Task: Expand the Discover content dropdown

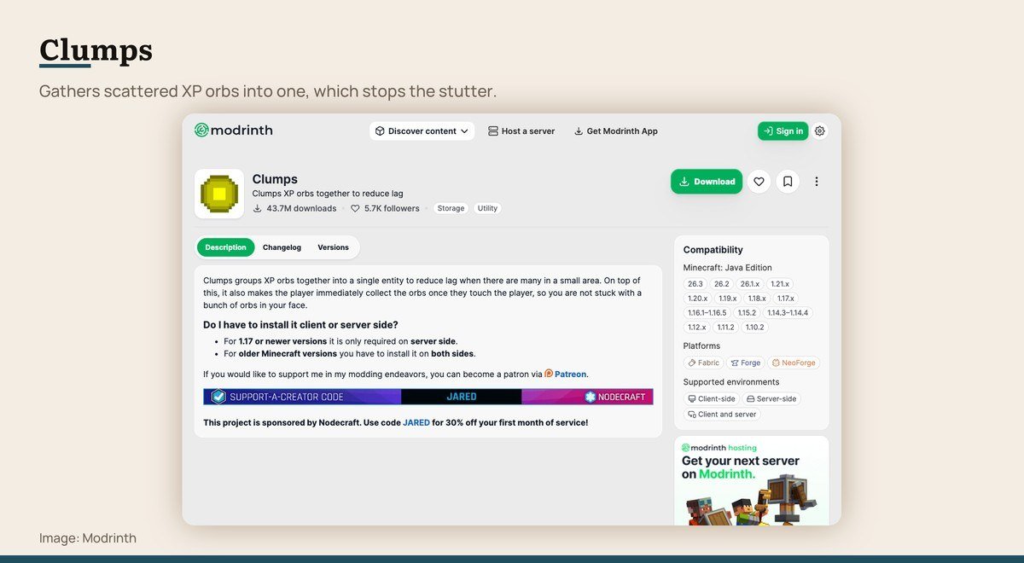Action: 422,131
